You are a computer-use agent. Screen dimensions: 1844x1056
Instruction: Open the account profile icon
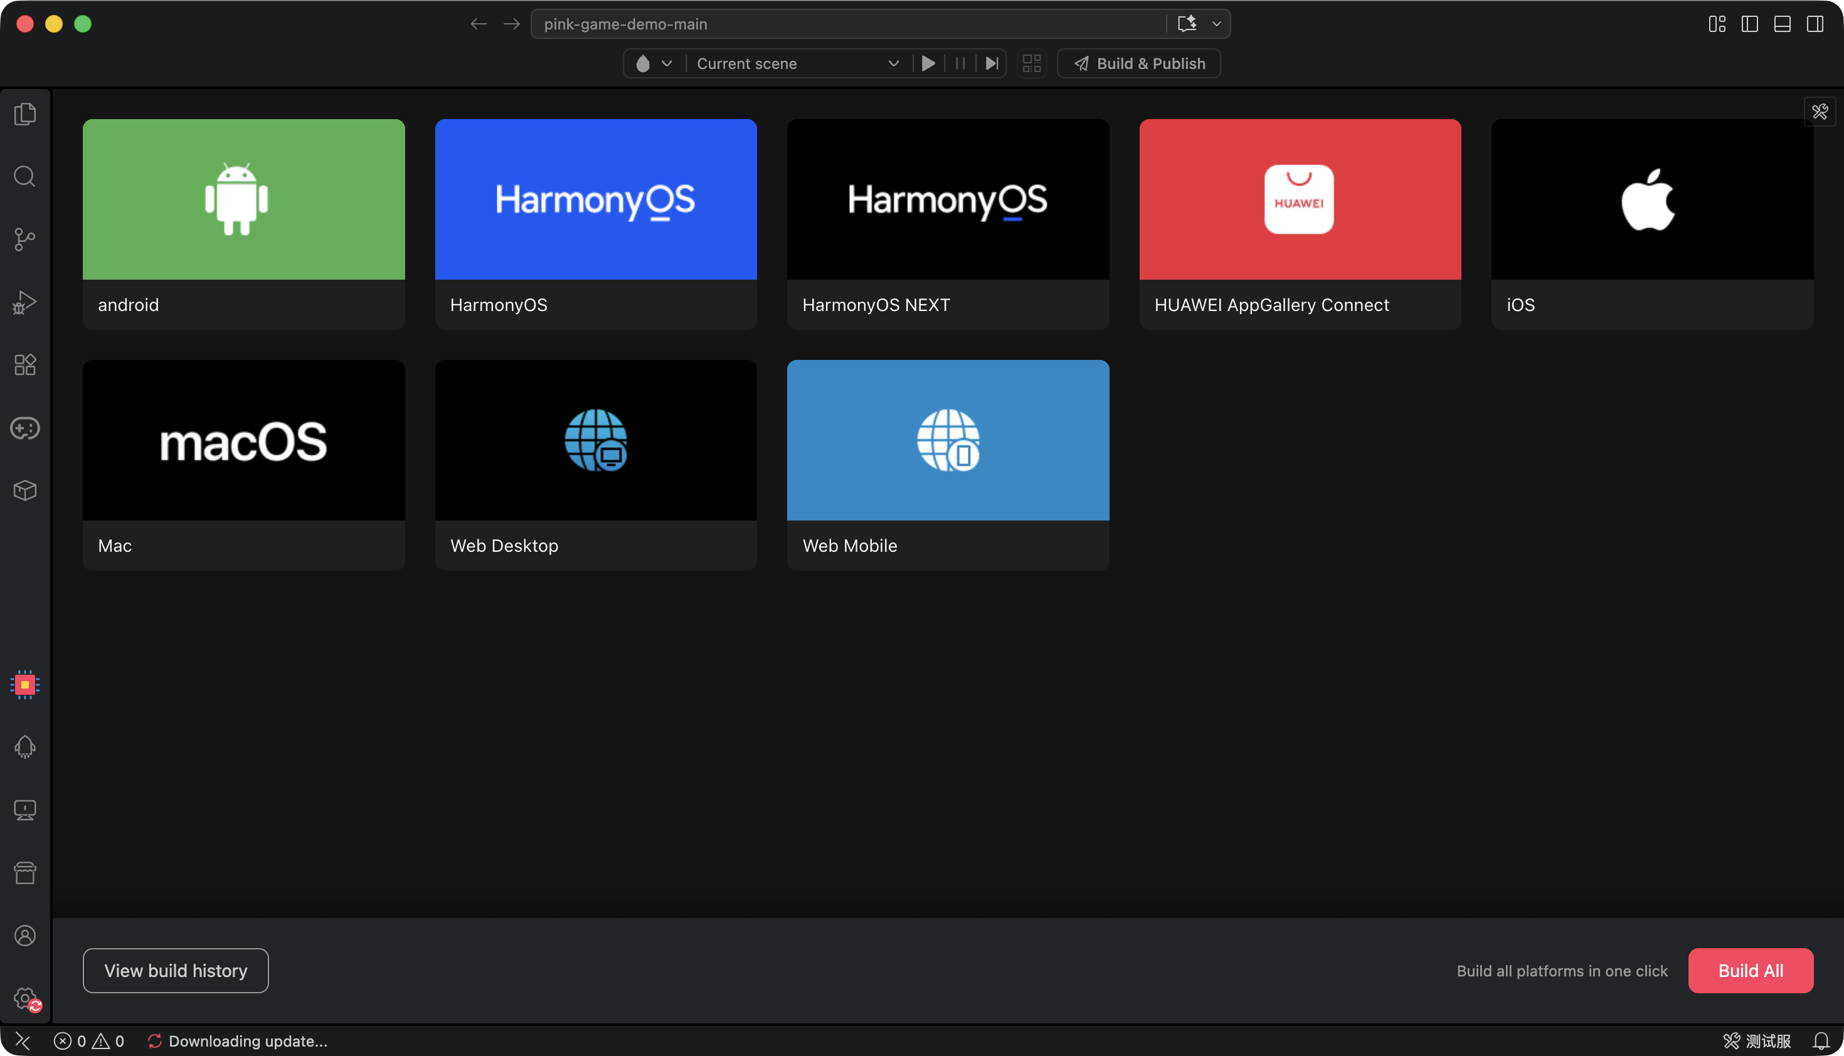(x=24, y=936)
